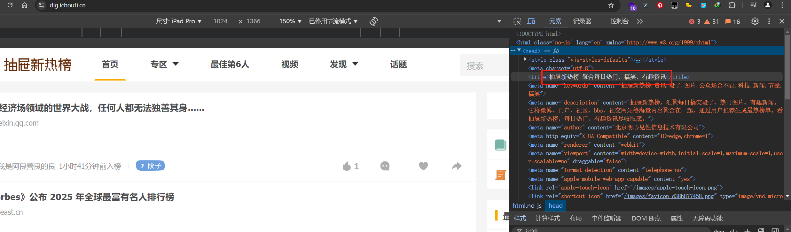The height and width of the screenshot is (232, 791).
Task: Open the Extensions puzzle menu
Action: click(732, 5)
